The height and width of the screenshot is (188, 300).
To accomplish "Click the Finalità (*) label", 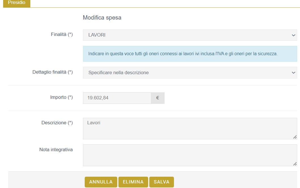I will (62, 35).
